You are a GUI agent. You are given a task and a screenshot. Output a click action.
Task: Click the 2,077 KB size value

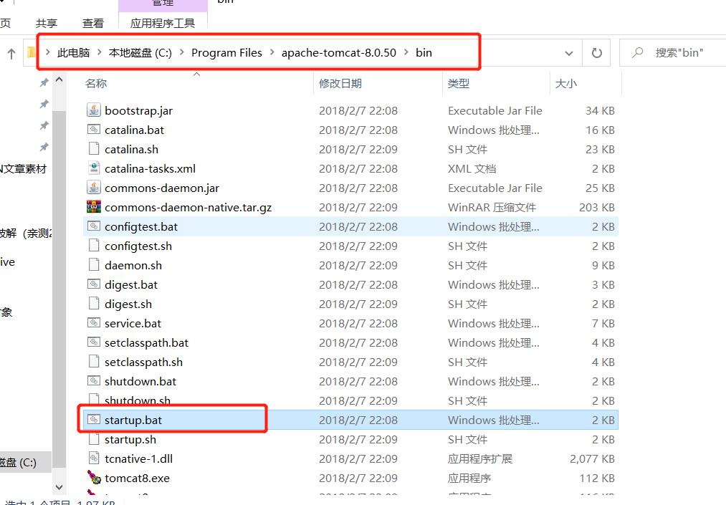[592, 458]
